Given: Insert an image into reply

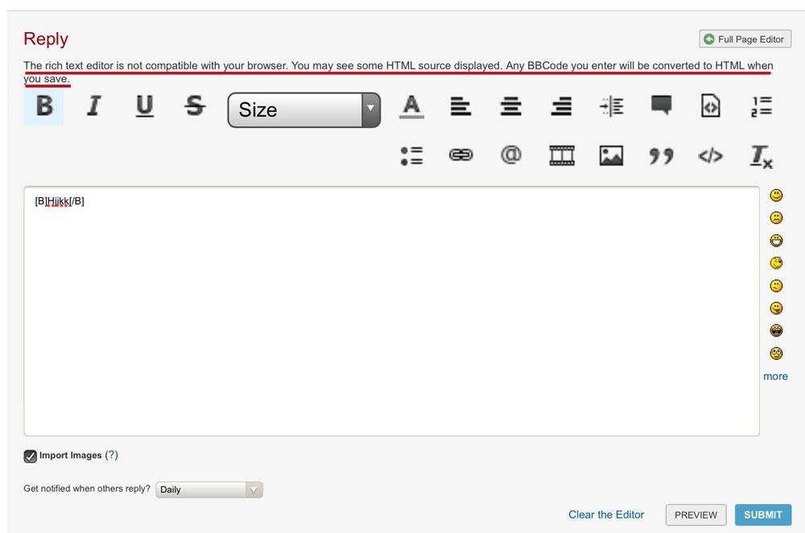Looking at the screenshot, I should tap(611, 155).
